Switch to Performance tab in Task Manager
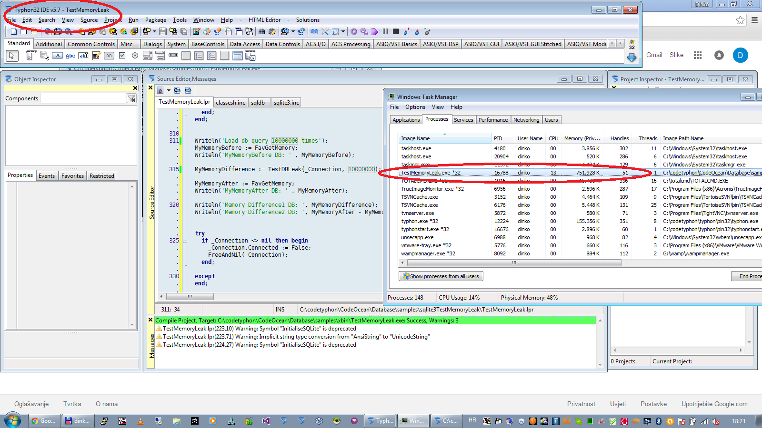Viewport: 762px width, 428px height. pos(493,120)
